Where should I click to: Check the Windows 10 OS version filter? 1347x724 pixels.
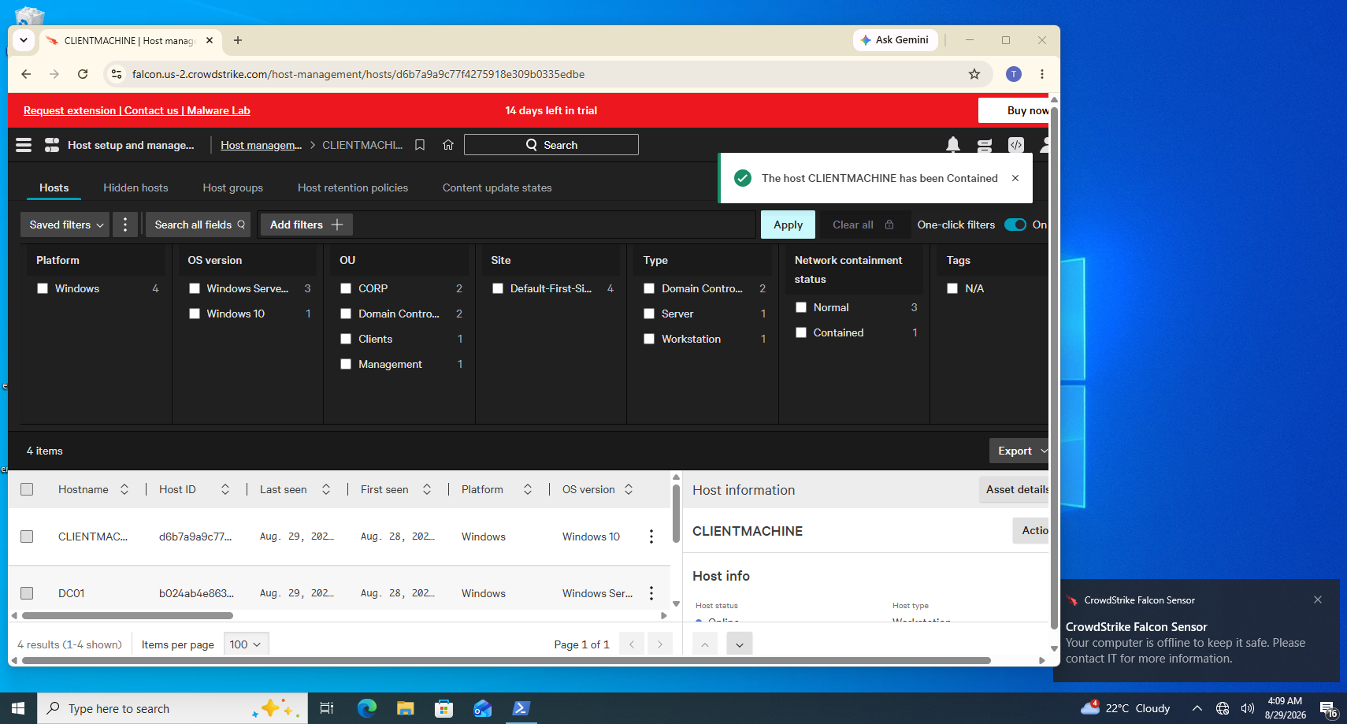pos(195,314)
